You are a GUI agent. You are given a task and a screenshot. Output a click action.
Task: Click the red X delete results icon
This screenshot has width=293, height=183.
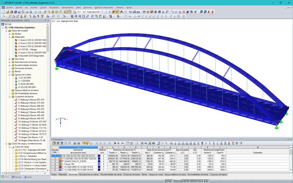click(184, 12)
